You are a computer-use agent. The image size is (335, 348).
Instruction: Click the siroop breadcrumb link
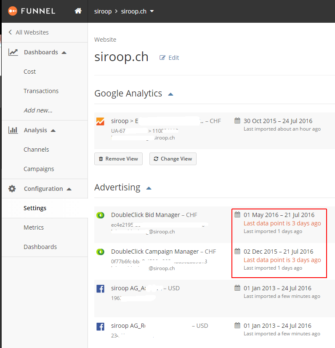pos(103,11)
